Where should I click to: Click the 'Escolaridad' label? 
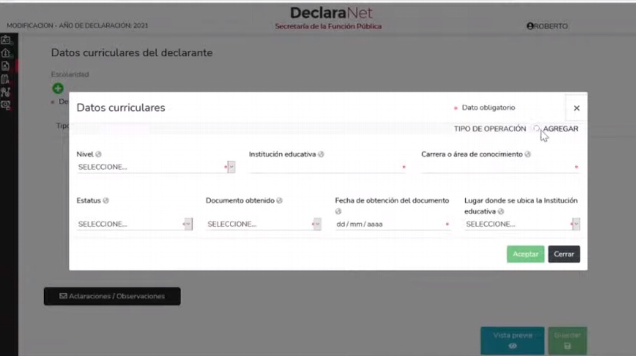pos(70,74)
